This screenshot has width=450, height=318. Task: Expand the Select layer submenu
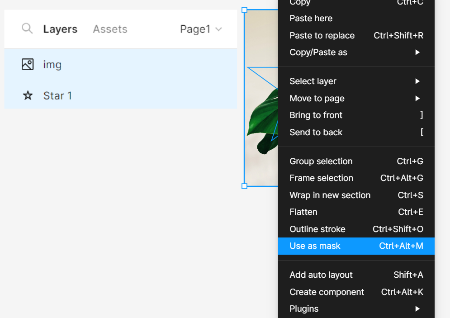(356, 81)
